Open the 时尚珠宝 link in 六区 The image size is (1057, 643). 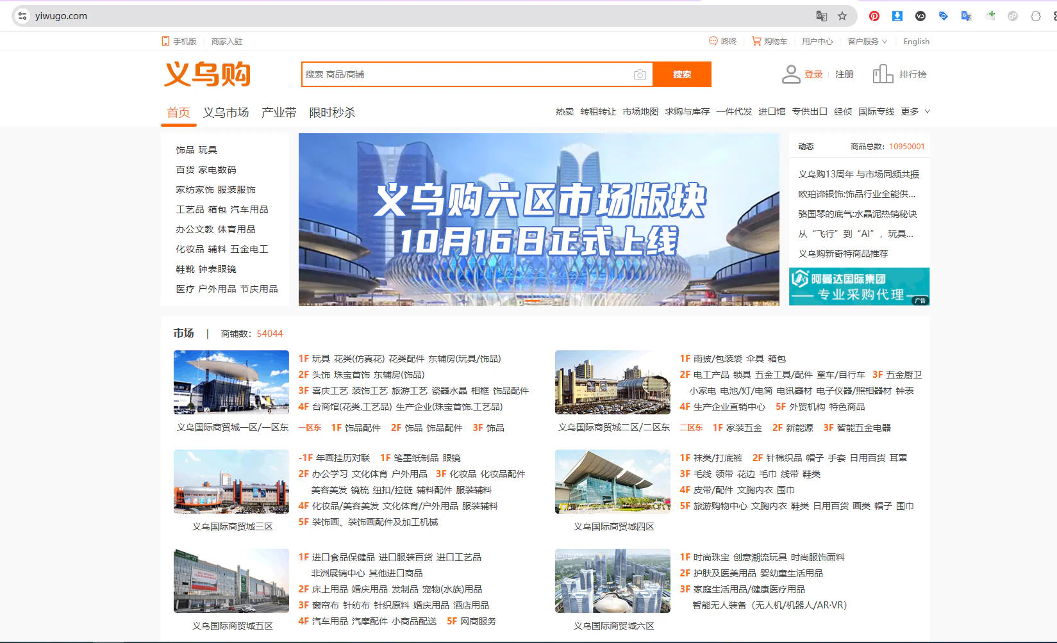(711, 557)
